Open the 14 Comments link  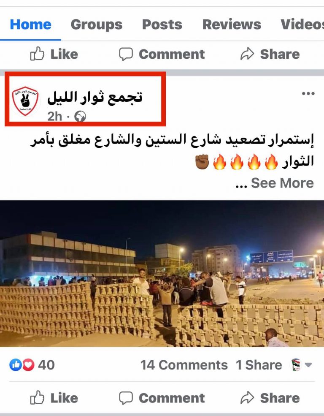[x=184, y=365]
